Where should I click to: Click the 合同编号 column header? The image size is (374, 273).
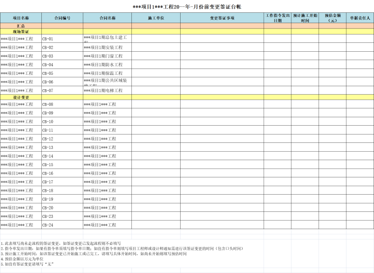coord(62,18)
